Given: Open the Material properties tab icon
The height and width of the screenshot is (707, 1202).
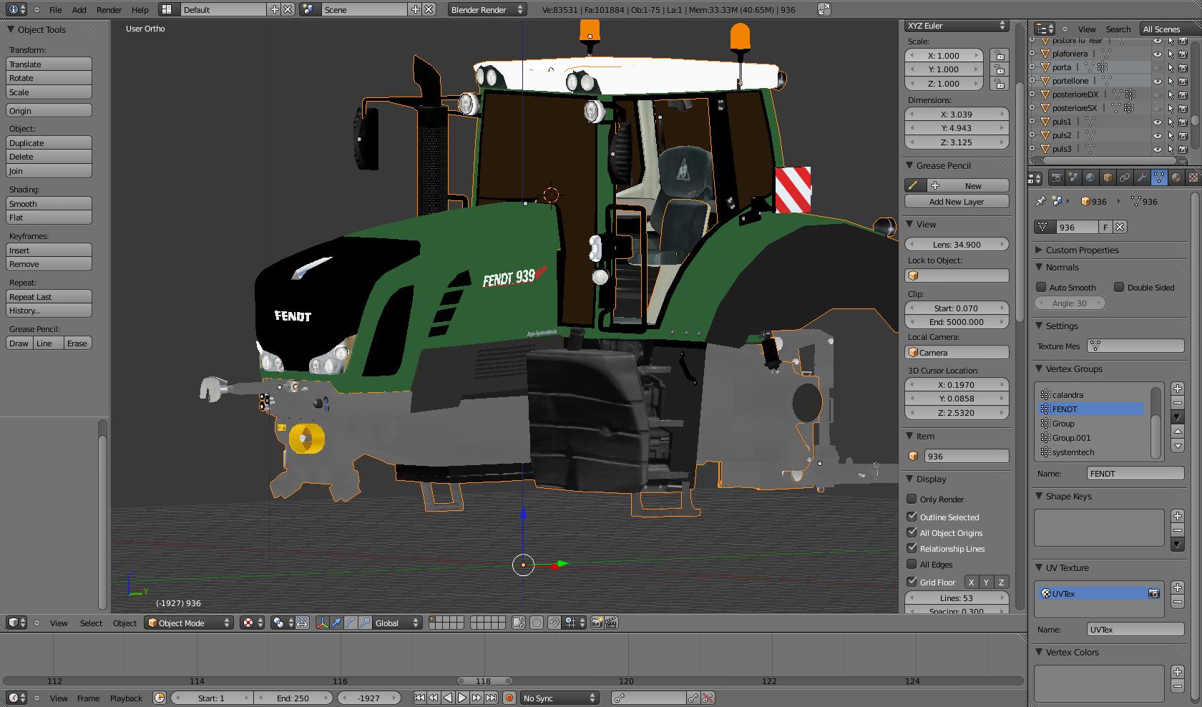Looking at the screenshot, I should tap(1176, 177).
